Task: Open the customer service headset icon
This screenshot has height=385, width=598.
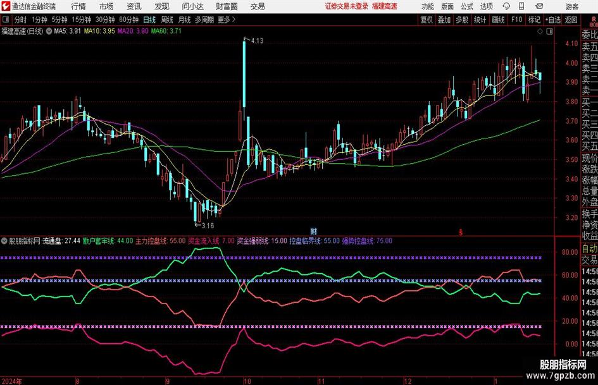Action: (x=506, y=6)
